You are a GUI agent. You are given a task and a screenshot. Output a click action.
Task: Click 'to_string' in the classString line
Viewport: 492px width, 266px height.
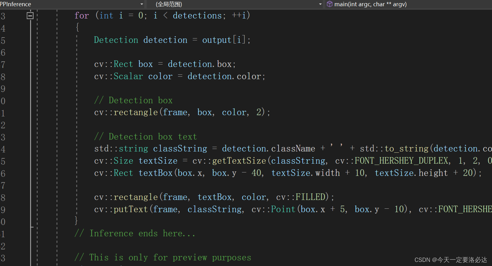click(406, 149)
